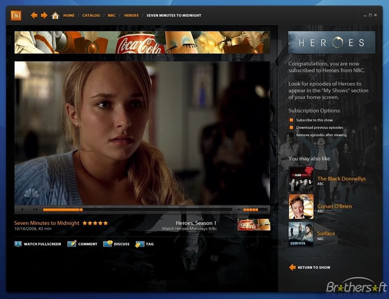This screenshot has width=389, height=299.
Task: Maximize the player window
Action: point(370,15)
